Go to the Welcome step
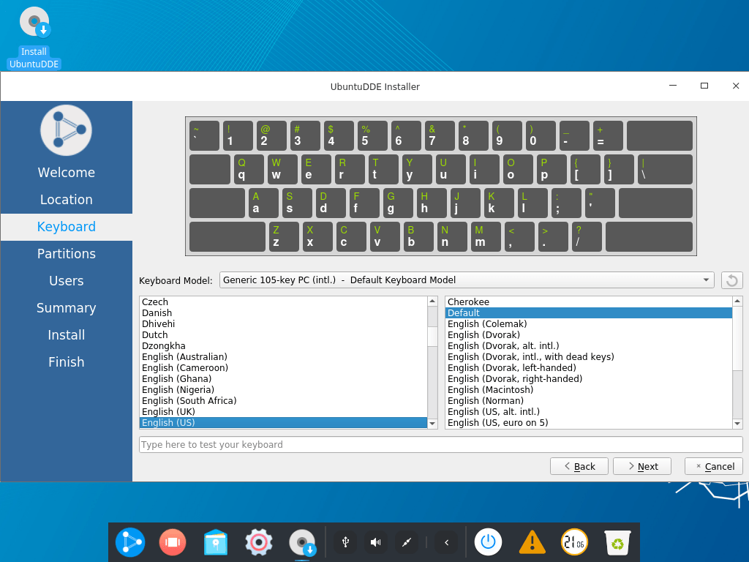Viewport: 749px width, 562px height. tap(67, 173)
